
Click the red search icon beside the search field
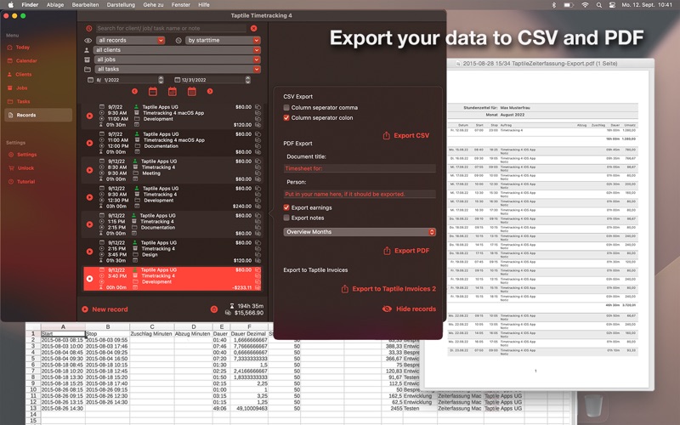[x=89, y=28]
